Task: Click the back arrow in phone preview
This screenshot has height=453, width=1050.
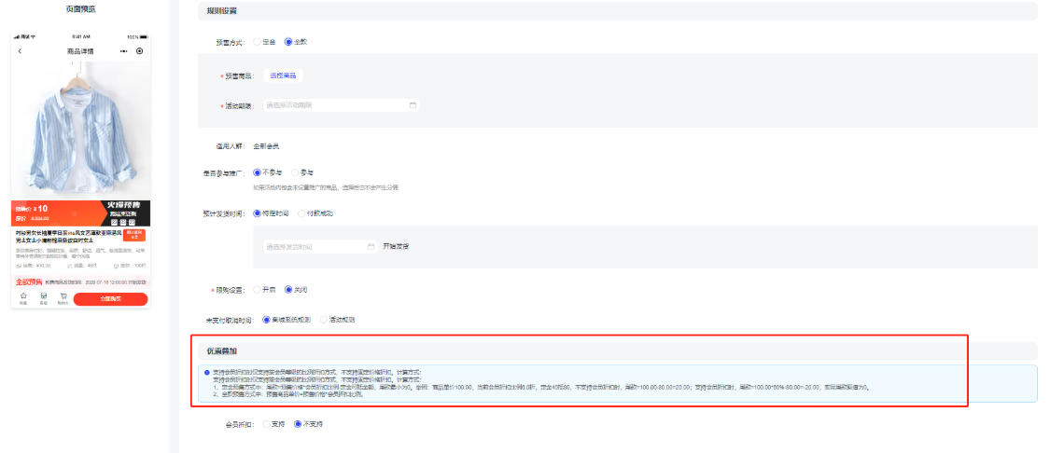Action: tap(20, 50)
